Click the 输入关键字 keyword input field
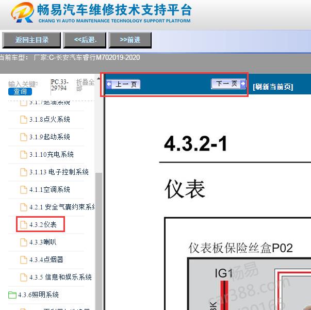311x310 pixels. pos(23,84)
